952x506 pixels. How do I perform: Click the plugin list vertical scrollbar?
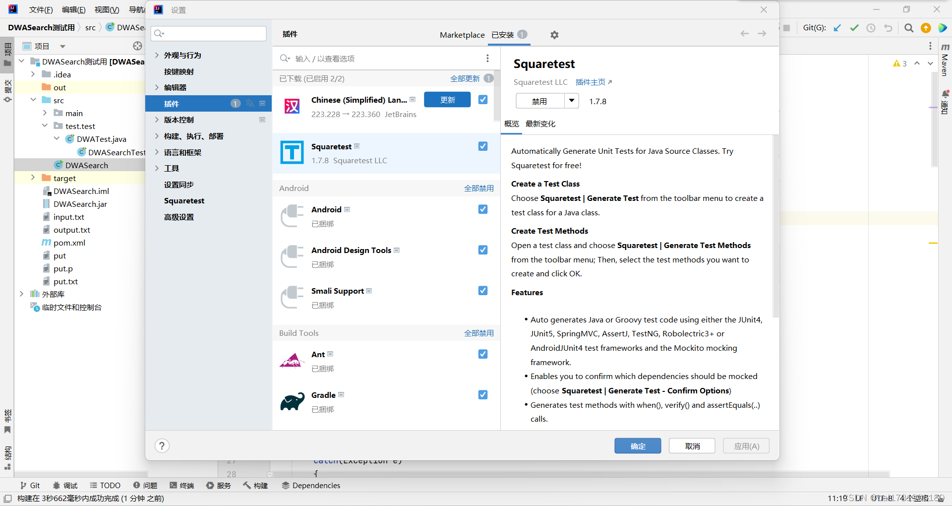pos(497,95)
